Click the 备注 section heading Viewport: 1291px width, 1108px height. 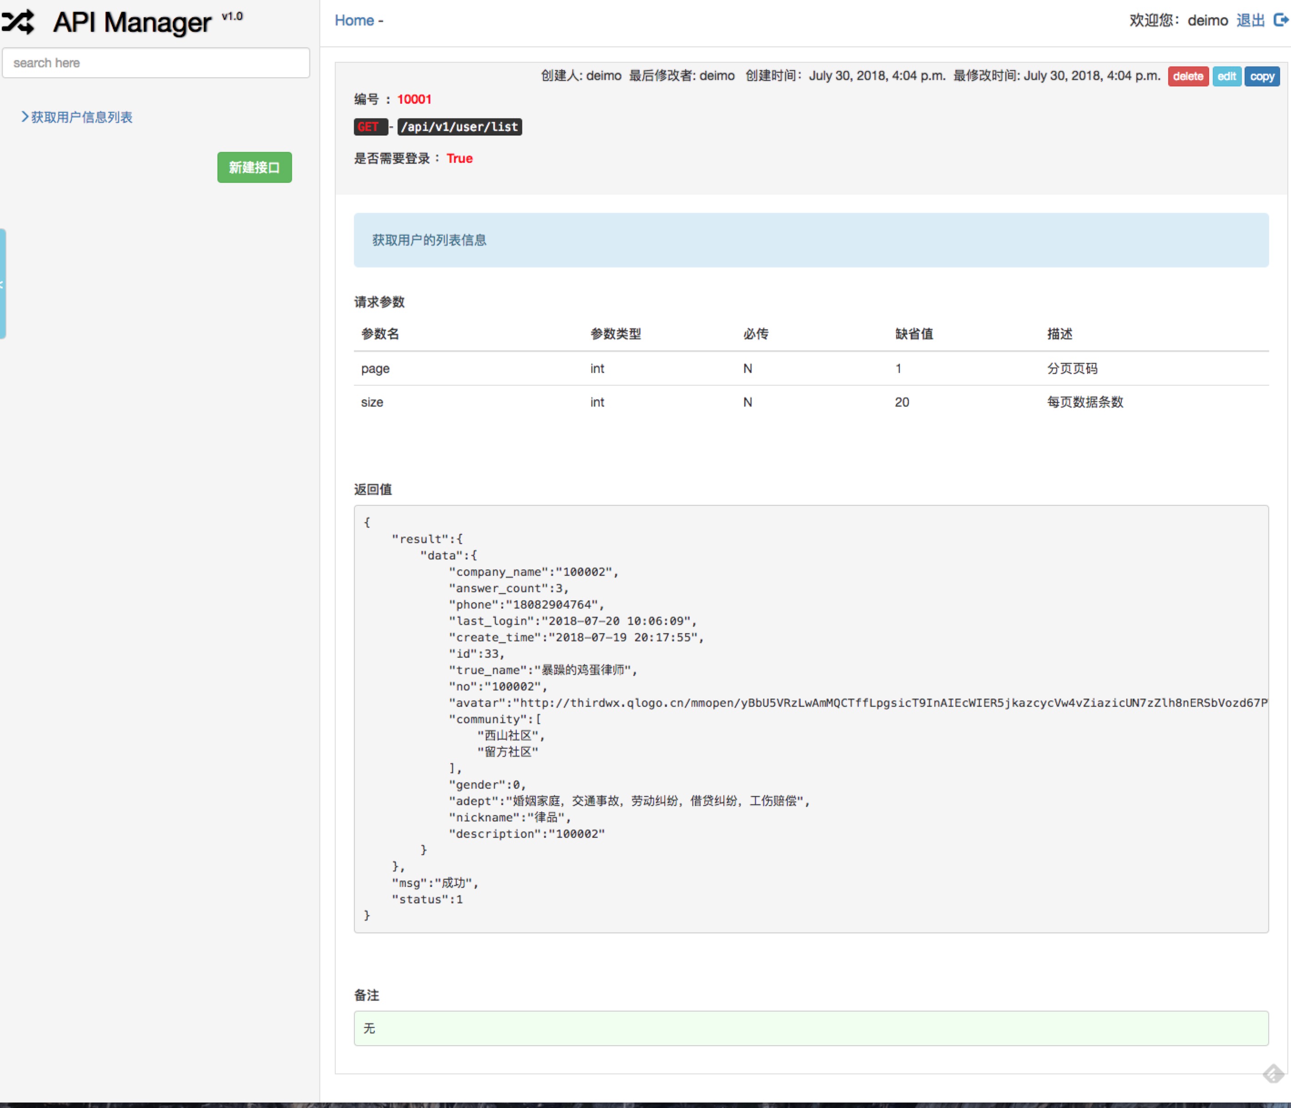tap(366, 995)
